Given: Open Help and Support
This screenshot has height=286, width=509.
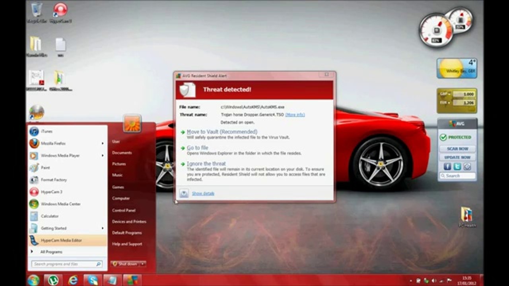Looking at the screenshot, I should (x=127, y=244).
